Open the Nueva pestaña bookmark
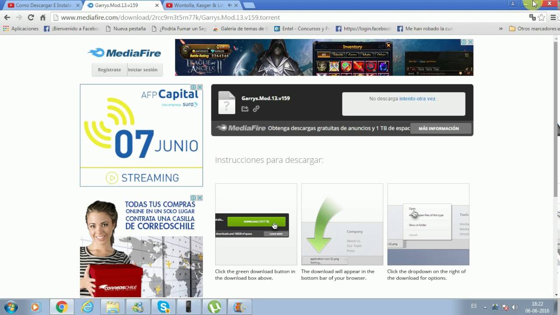The width and height of the screenshot is (560, 315). (x=126, y=28)
